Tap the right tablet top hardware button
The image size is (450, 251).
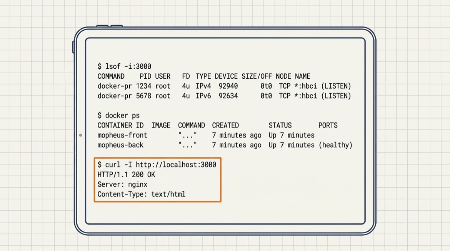(117, 26)
